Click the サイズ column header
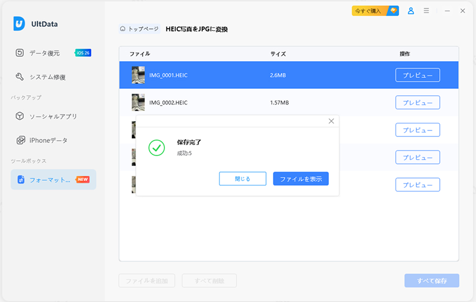Image resolution: width=476 pixels, height=302 pixels. (278, 54)
